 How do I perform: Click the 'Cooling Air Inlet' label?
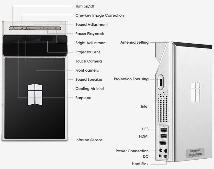90,89
